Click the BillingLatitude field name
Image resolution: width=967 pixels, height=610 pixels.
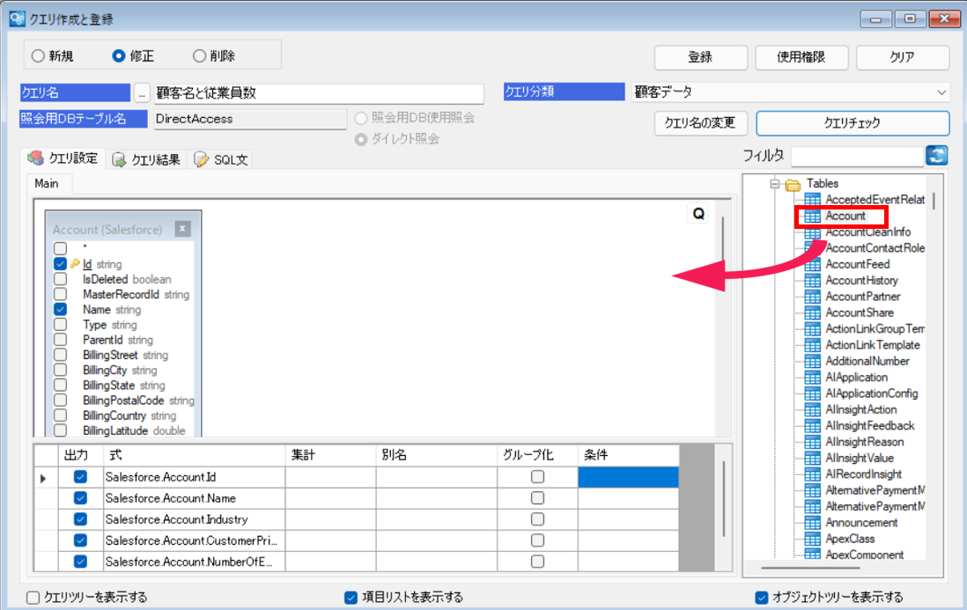(x=115, y=430)
